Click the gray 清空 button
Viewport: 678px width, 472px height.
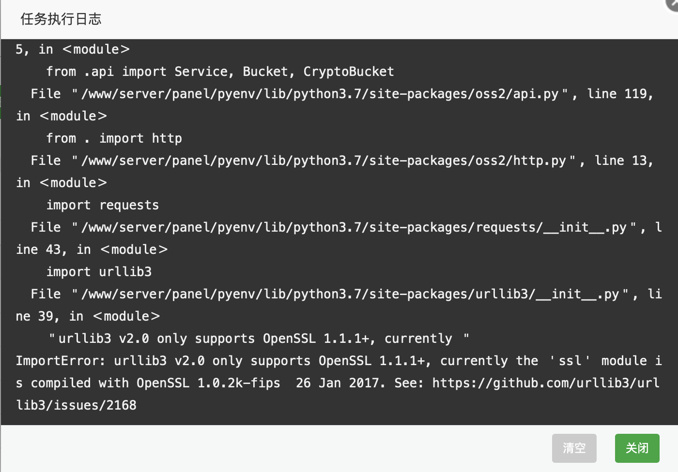[574, 448]
